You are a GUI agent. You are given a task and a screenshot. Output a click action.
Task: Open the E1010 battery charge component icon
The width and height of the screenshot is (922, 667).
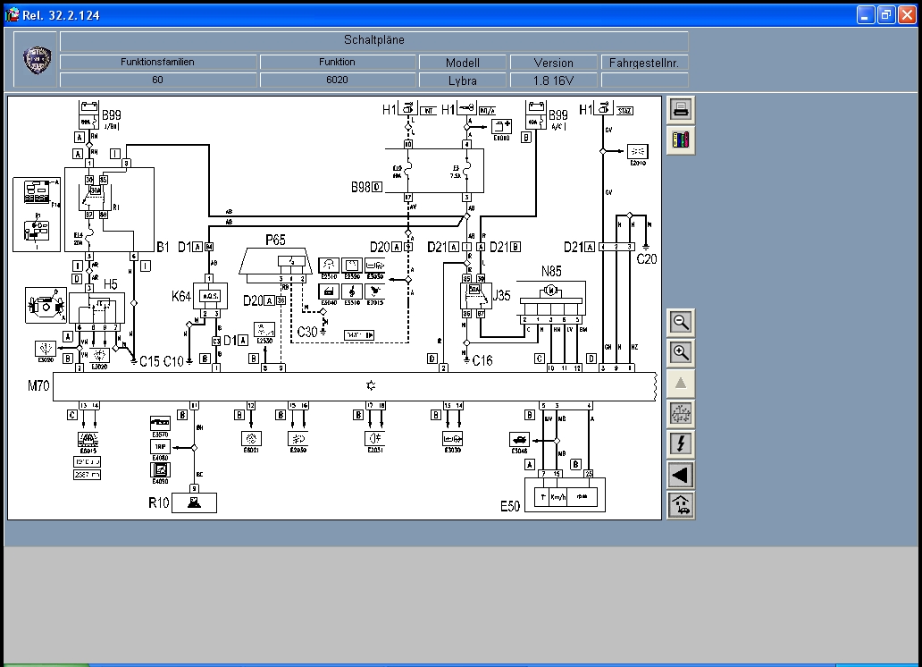(501, 127)
